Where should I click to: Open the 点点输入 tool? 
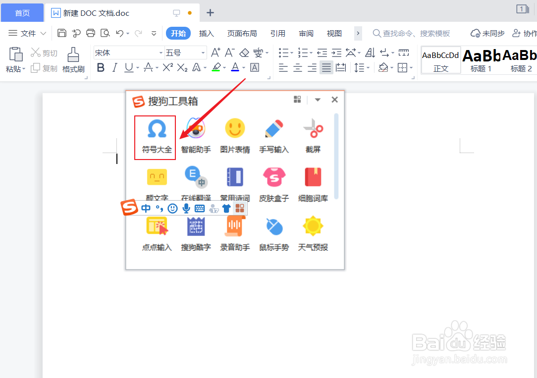coord(157,234)
